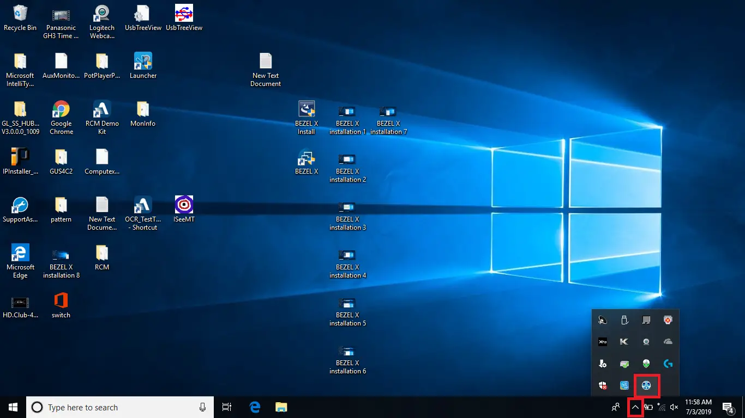
Task: Click the Safely Remove Hardware tray icon
Action: [x=623, y=321]
